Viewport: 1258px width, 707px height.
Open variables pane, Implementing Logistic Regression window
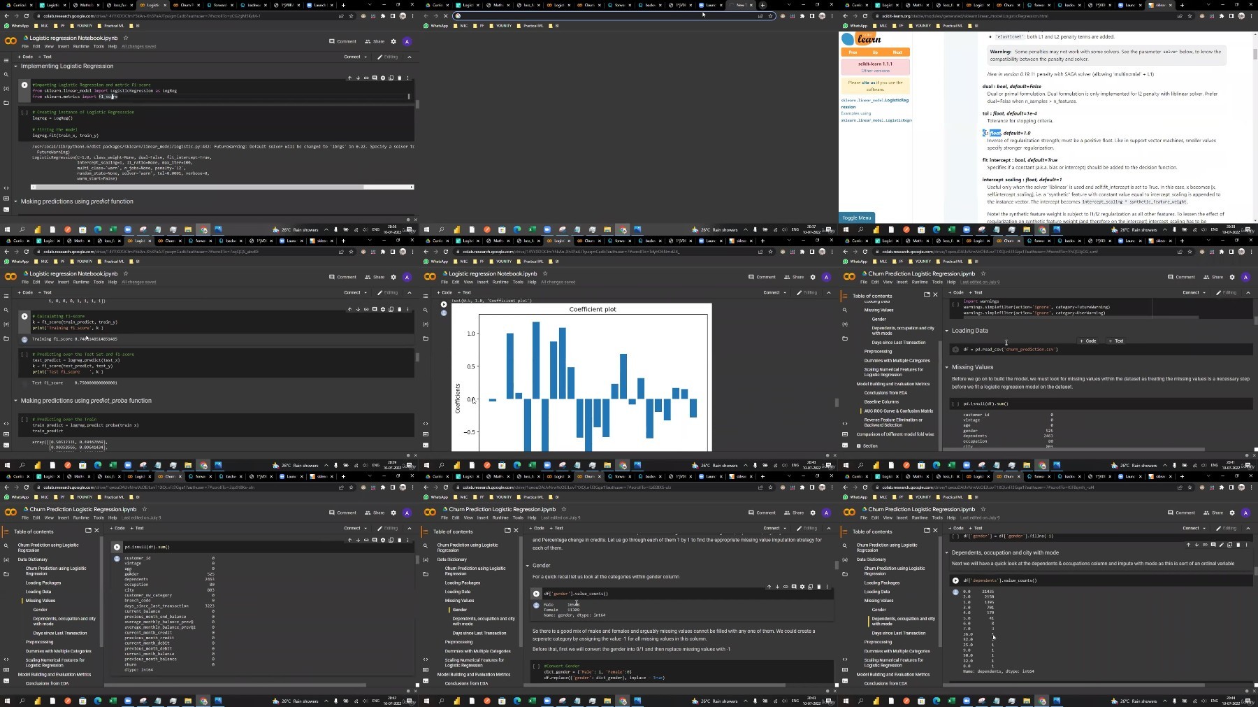pos(6,89)
